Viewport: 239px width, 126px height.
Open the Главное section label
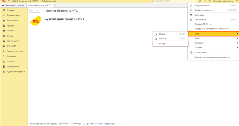(11, 10)
